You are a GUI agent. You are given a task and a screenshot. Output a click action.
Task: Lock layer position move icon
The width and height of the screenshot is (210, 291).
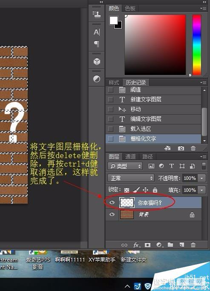click(x=145, y=190)
